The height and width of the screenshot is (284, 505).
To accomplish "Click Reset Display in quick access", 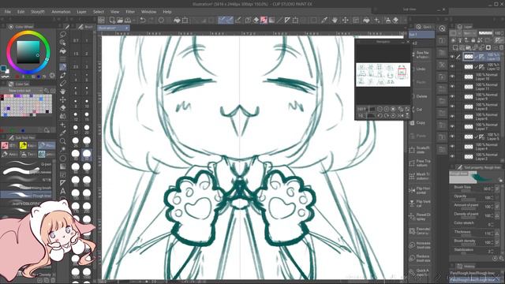I will tap(421, 217).
